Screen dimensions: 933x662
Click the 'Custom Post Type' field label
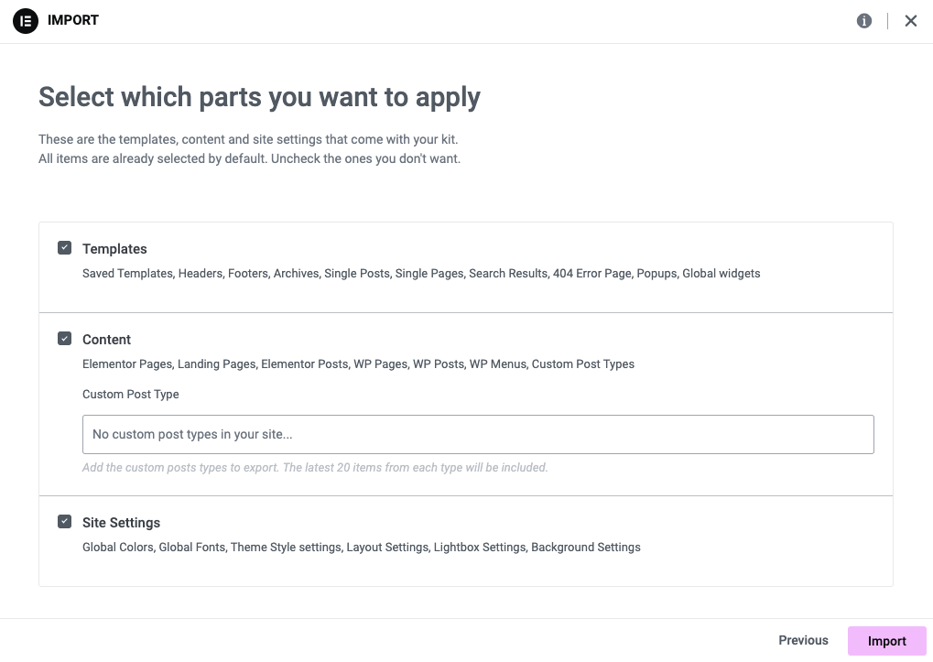click(x=130, y=394)
